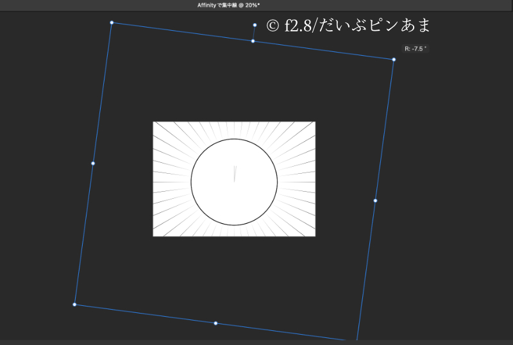Image resolution: width=513 pixels, height=345 pixels.
Task: Click the top-right corner selection handle
Action: [x=394, y=60]
